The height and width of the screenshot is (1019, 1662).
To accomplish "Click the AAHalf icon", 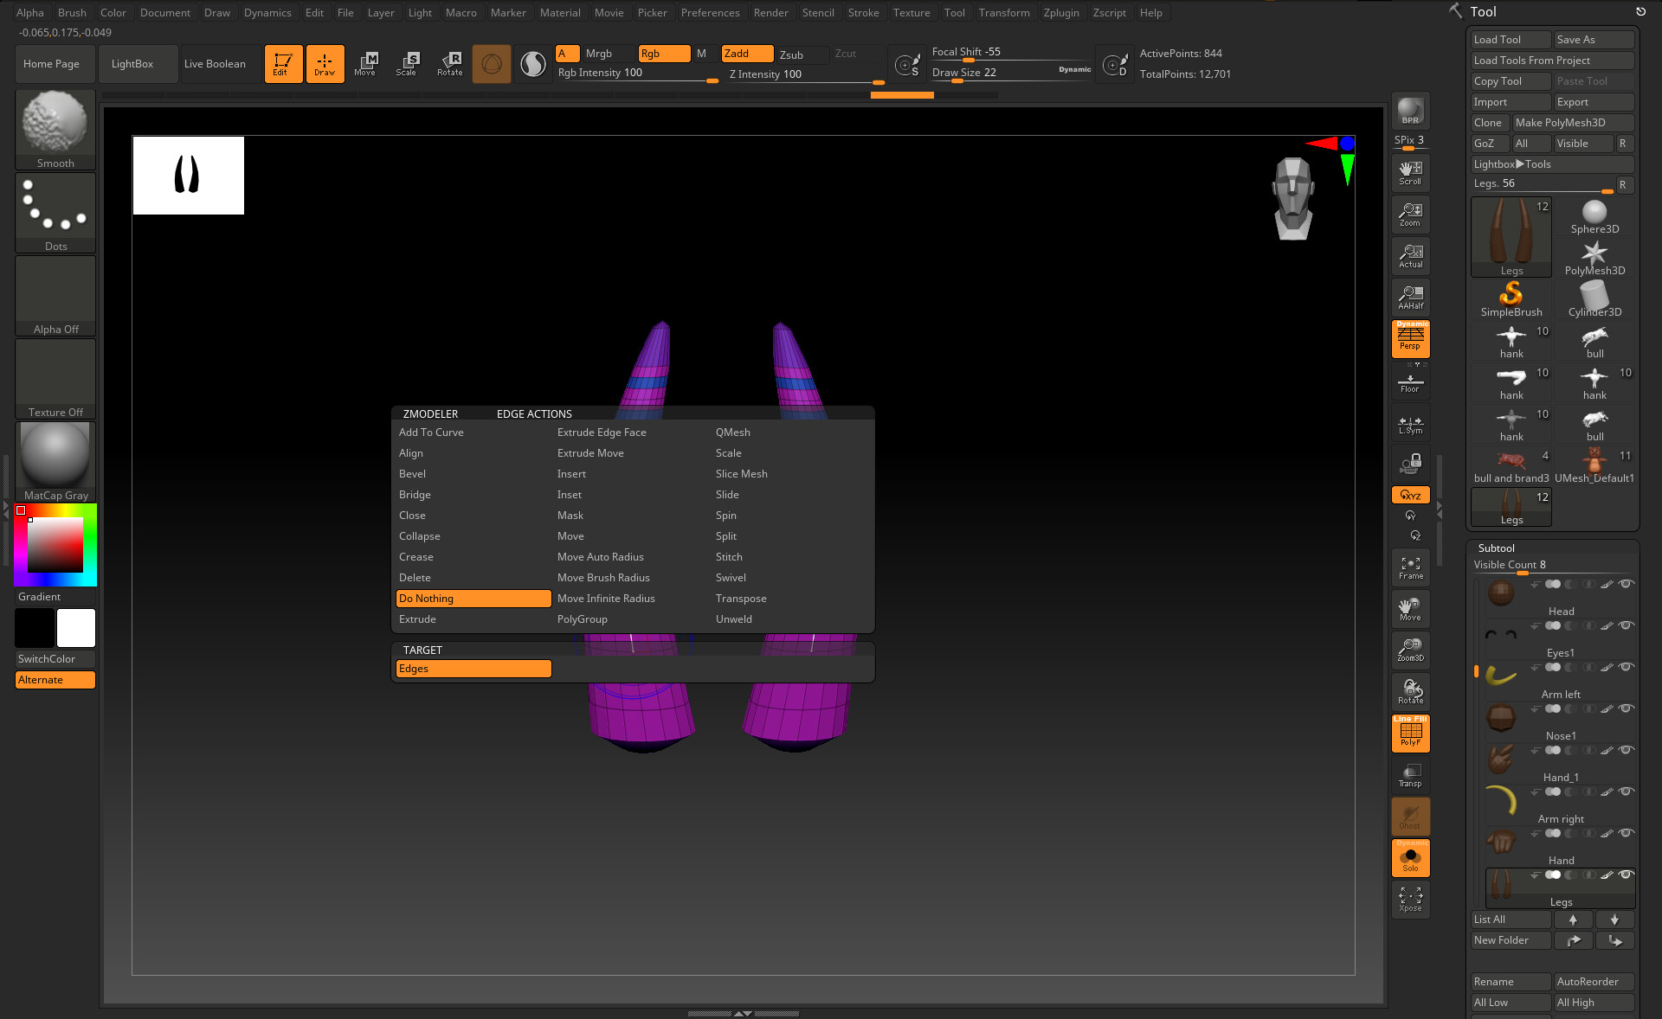I will (x=1410, y=298).
